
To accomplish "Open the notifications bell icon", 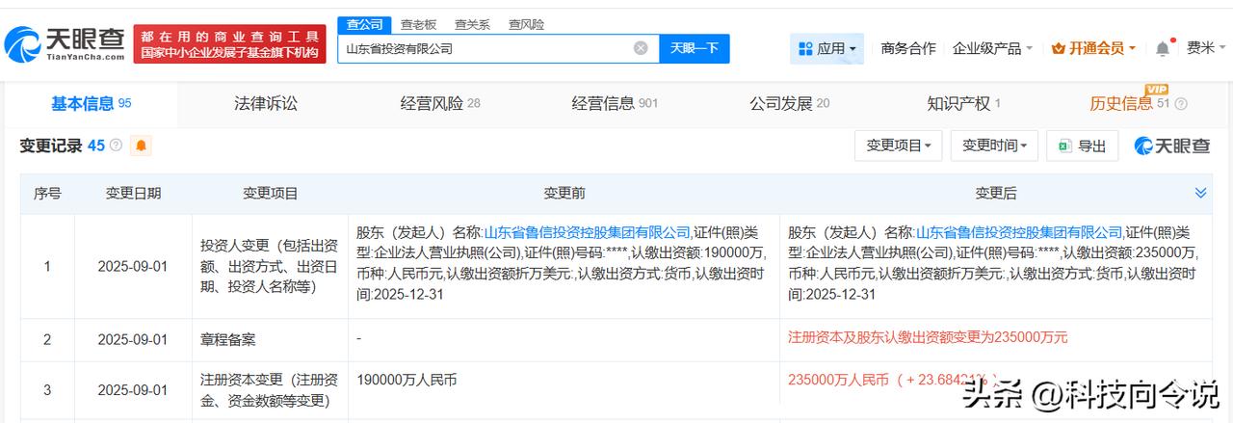I will tap(1163, 48).
